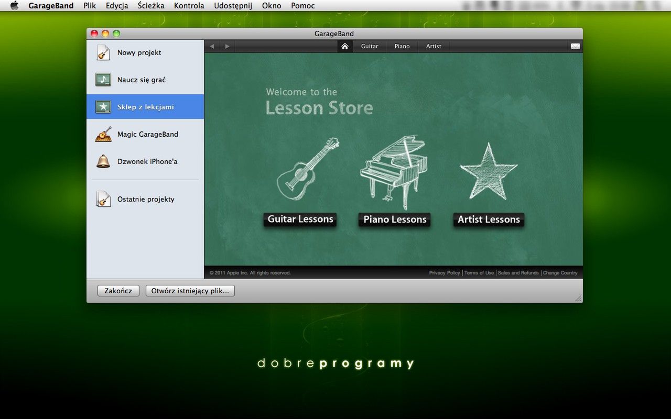Select Ostatnie projekty in the sidebar
The height and width of the screenshot is (419, 671).
(145, 199)
